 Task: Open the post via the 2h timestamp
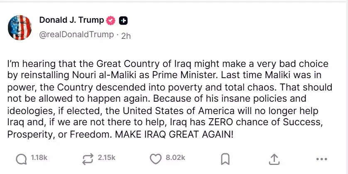pyautogui.click(x=126, y=36)
